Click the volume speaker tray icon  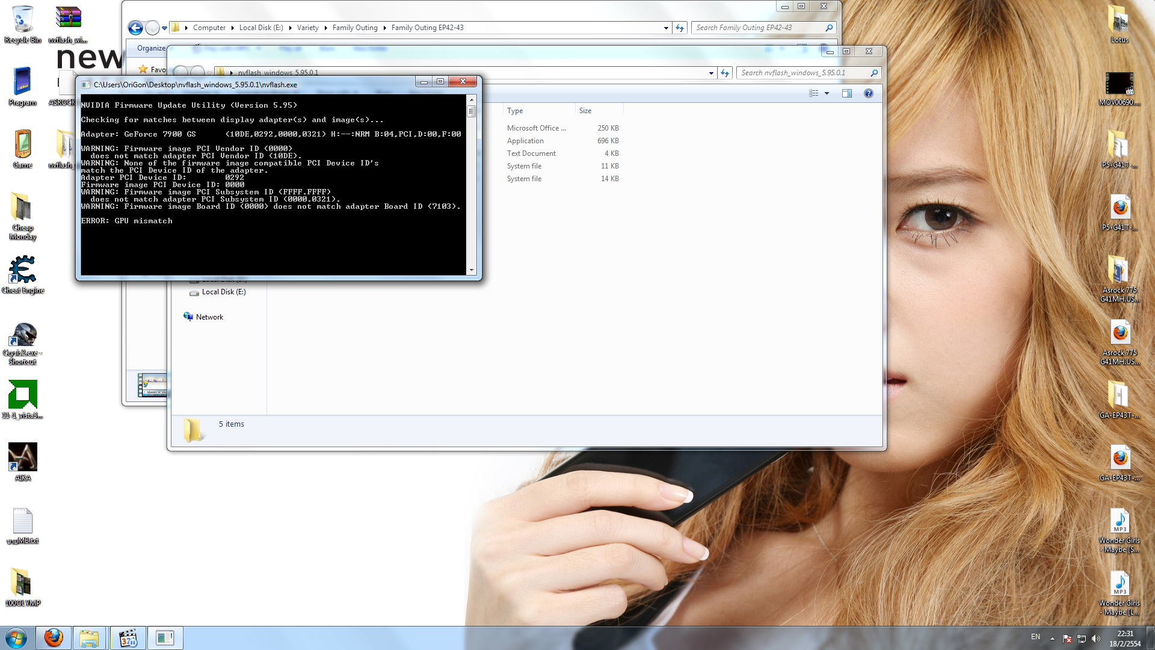(1095, 639)
